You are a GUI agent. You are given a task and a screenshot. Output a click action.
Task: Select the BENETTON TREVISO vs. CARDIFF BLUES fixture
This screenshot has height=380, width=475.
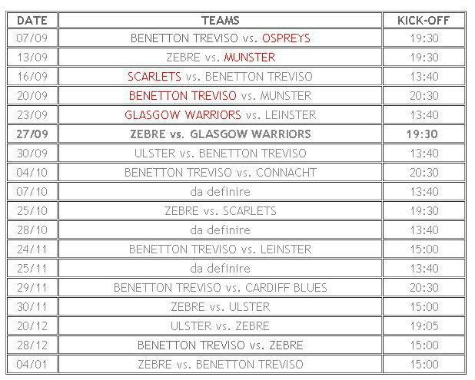coord(220,287)
